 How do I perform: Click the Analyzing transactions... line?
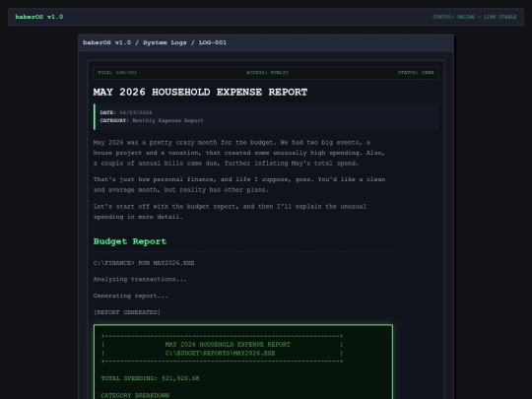coord(140,279)
